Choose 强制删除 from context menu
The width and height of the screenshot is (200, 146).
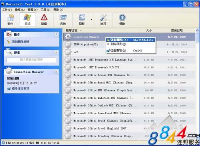tap(130, 40)
